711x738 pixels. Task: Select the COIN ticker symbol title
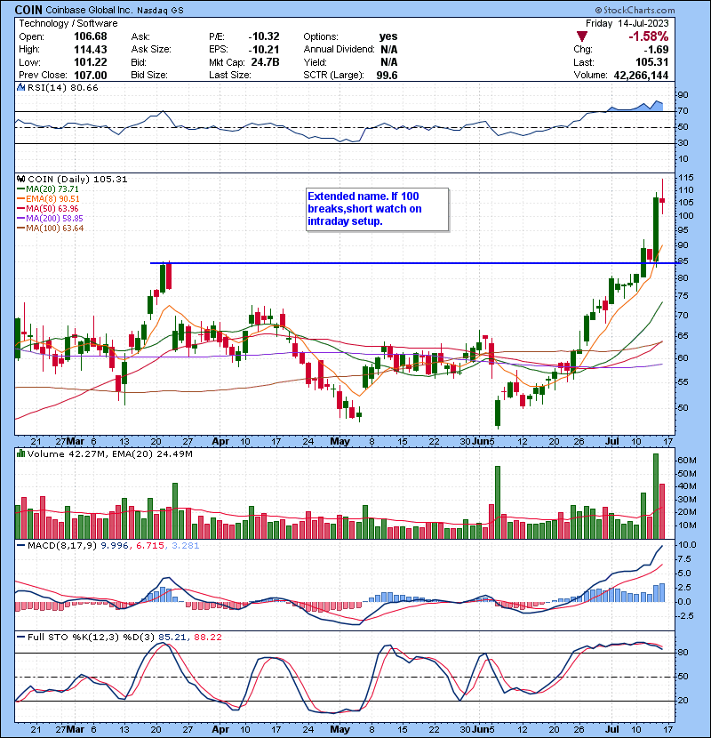28,10
